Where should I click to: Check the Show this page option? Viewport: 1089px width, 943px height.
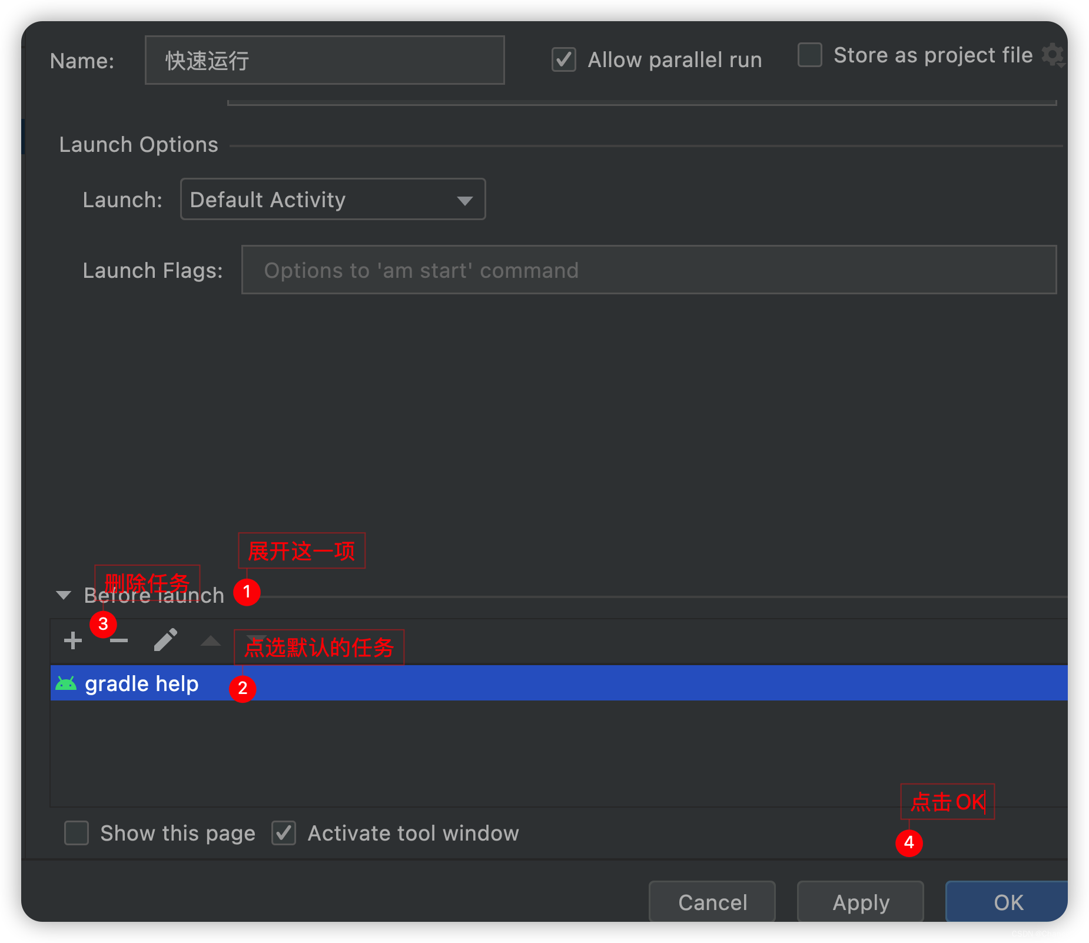click(77, 833)
